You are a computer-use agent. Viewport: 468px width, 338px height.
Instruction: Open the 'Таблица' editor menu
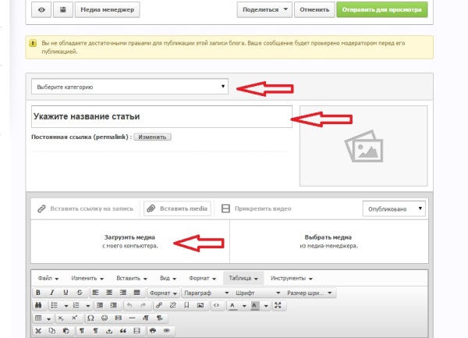point(243,278)
